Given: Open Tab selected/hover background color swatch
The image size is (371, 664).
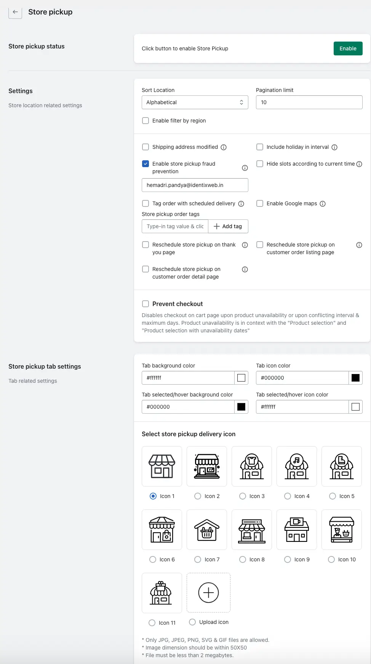Looking at the screenshot, I should point(241,407).
